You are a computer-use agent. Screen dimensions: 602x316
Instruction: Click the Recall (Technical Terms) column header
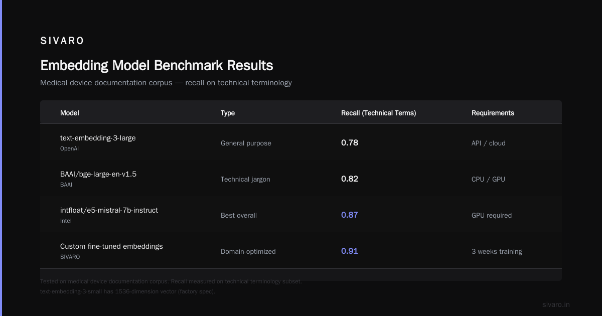379,113
